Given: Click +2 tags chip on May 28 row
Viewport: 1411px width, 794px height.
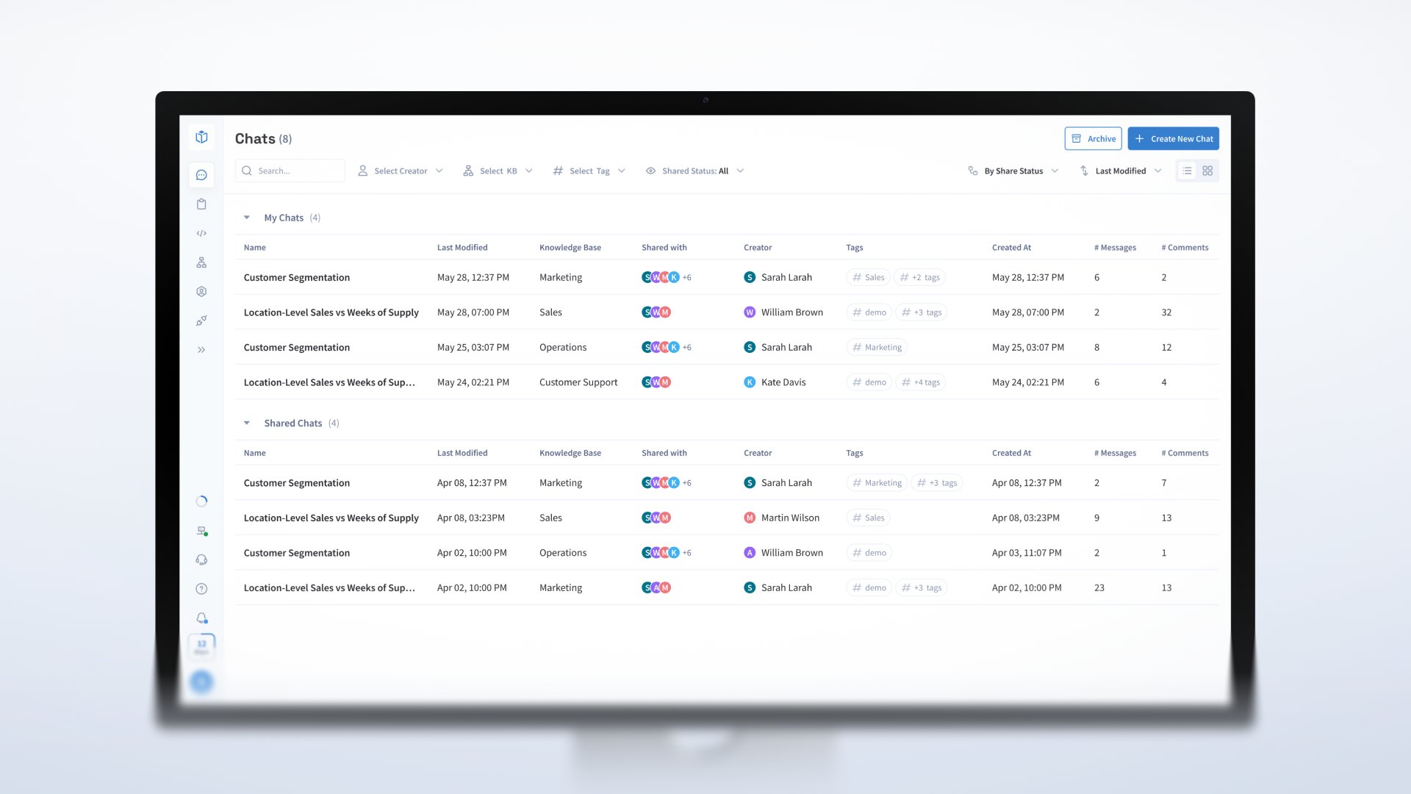Looking at the screenshot, I should coord(919,277).
